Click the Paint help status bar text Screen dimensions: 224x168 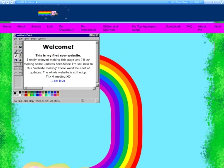pyautogui.click(x=37, y=101)
